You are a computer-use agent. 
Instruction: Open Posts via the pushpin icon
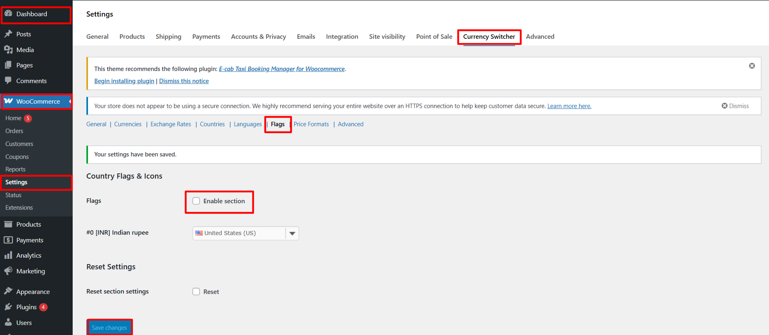(8, 34)
